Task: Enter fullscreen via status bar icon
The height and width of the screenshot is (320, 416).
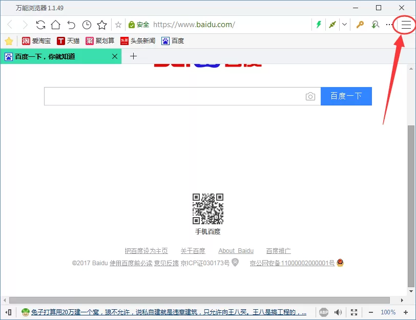Action: point(354,312)
